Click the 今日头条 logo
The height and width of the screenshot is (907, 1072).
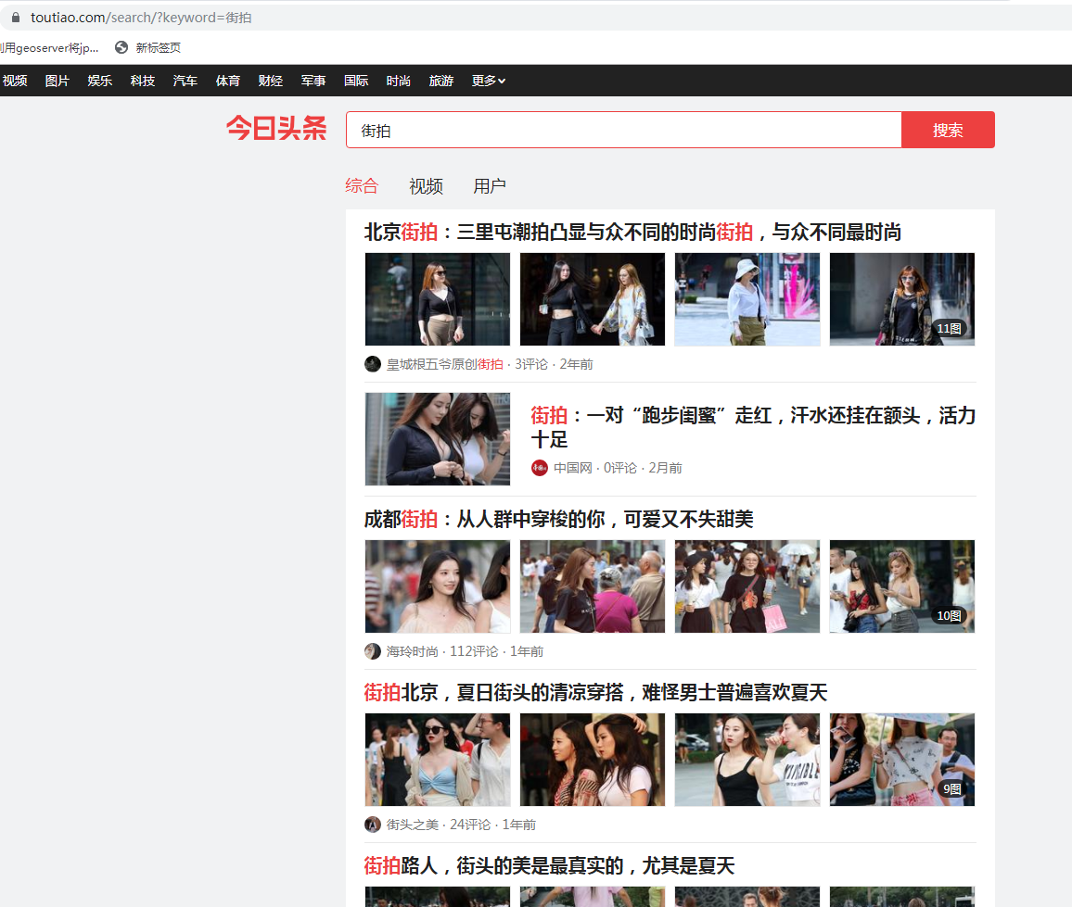coord(276,129)
